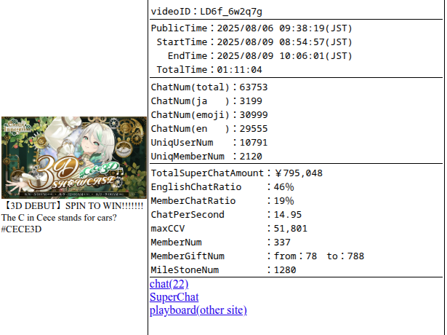This screenshot has height=335, width=447.
Task: Open the chat(22) link
Action: click(x=169, y=284)
